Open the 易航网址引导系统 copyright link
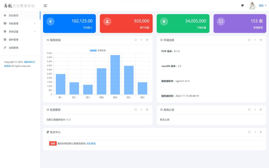Image resolution: width=269 pixels, height=168 pixels. click(x=30, y=62)
